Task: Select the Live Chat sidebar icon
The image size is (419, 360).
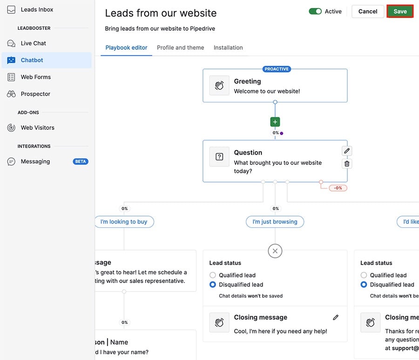Action: pyautogui.click(x=33, y=43)
